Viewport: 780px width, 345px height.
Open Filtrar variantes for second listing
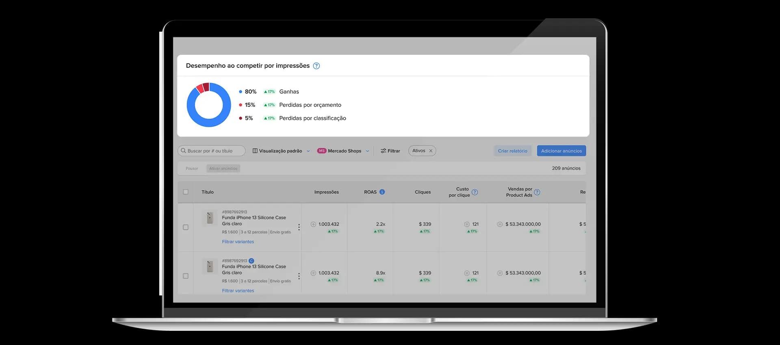click(x=238, y=291)
